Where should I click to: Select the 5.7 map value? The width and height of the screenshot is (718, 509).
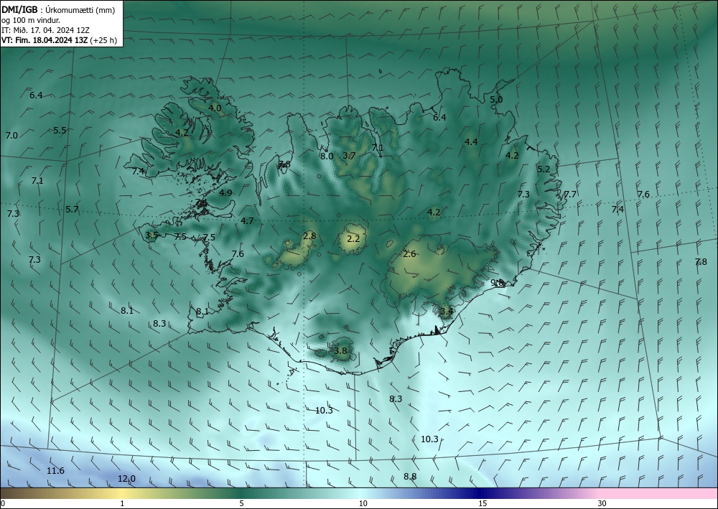[72, 210]
